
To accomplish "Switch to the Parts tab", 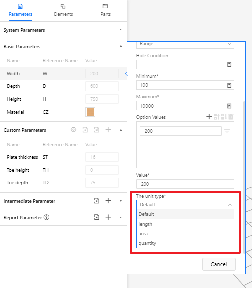I will click(106, 10).
